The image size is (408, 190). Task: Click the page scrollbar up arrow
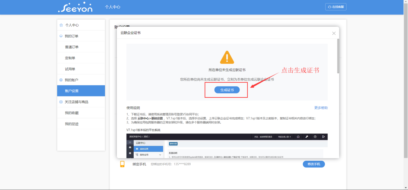[406, 2]
